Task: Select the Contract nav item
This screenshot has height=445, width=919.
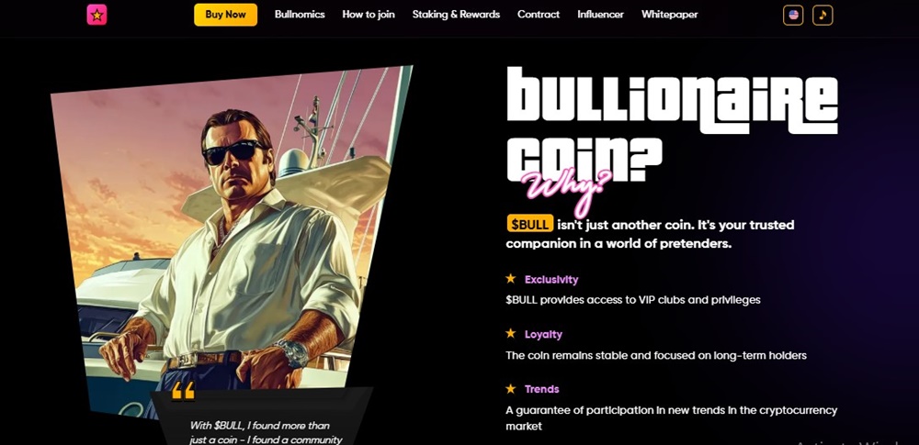Action: [x=538, y=15]
